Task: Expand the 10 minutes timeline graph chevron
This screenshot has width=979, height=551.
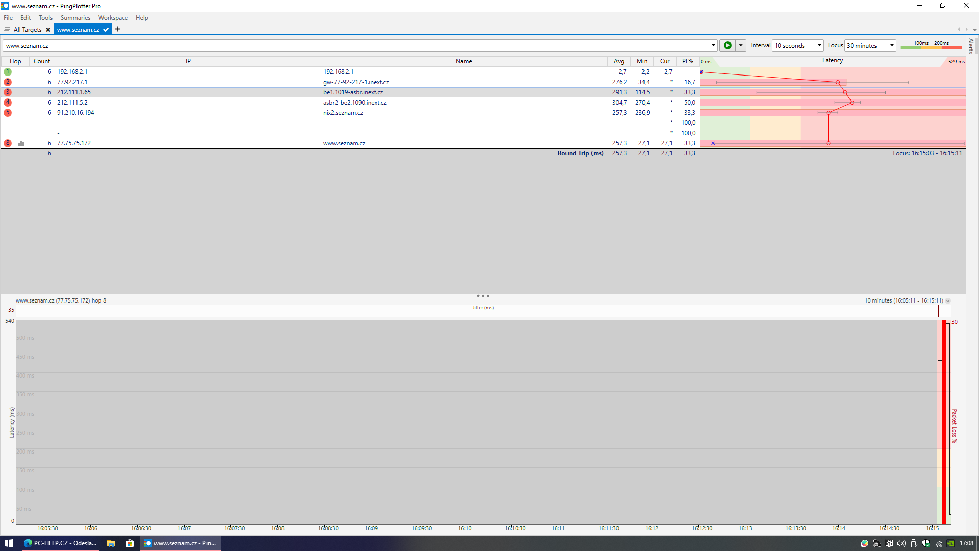Action: coord(948,301)
